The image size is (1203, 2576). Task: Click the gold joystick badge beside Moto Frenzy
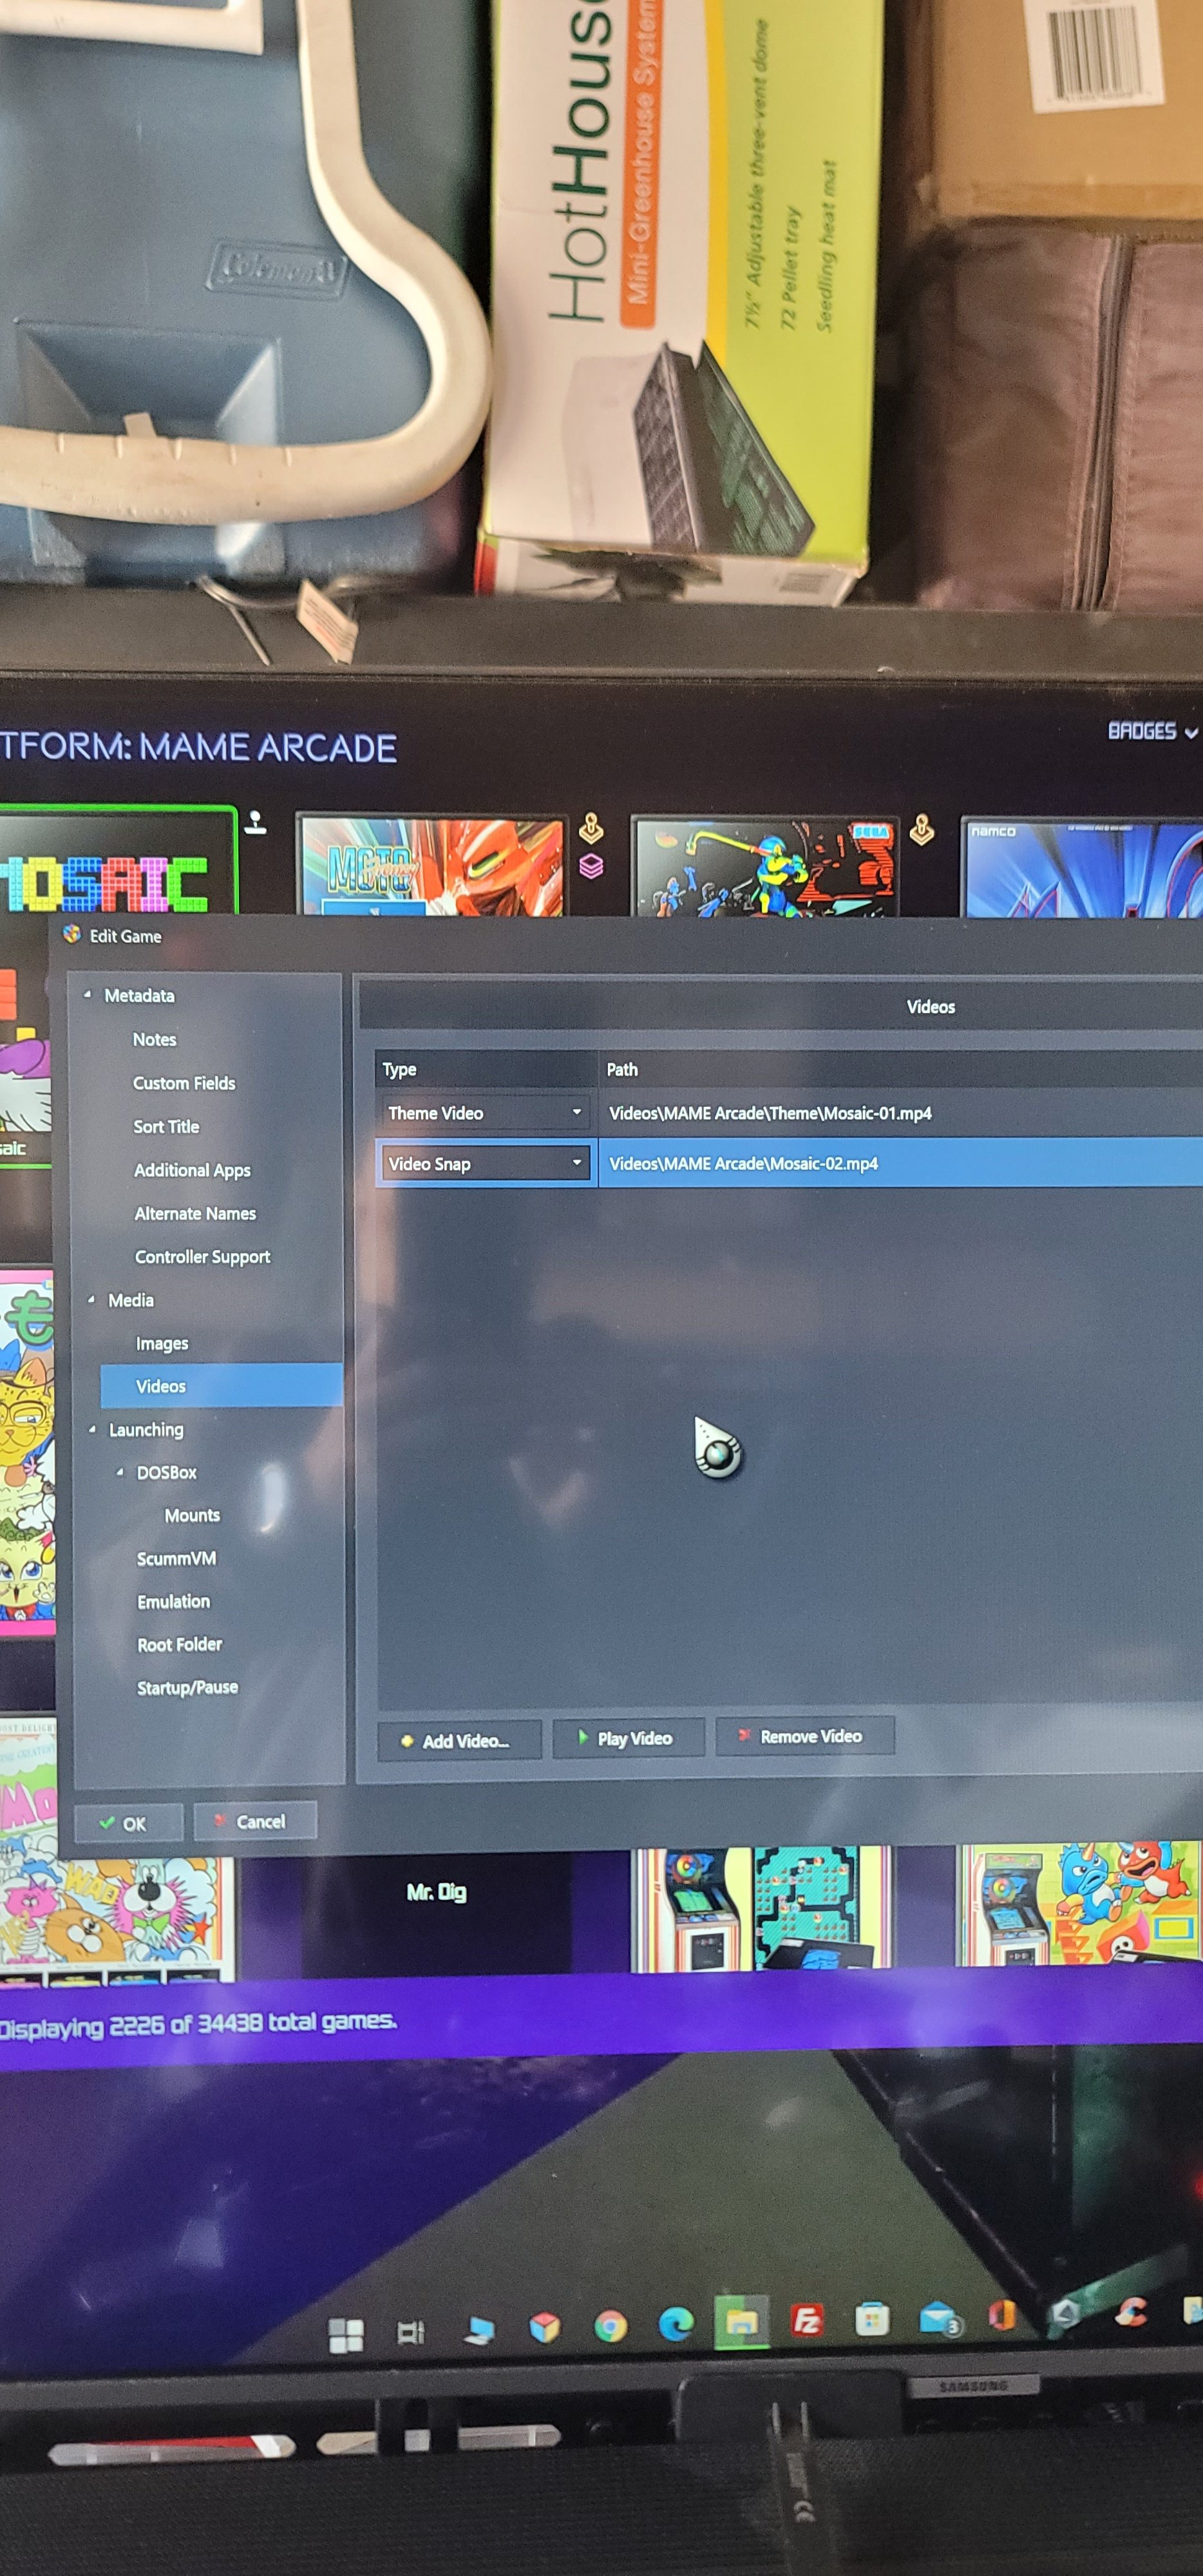coord(591,828)
